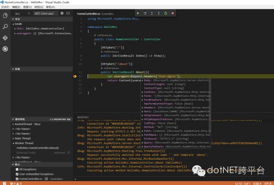
Task: Expand Host in the hover popup
Action: 143,112
